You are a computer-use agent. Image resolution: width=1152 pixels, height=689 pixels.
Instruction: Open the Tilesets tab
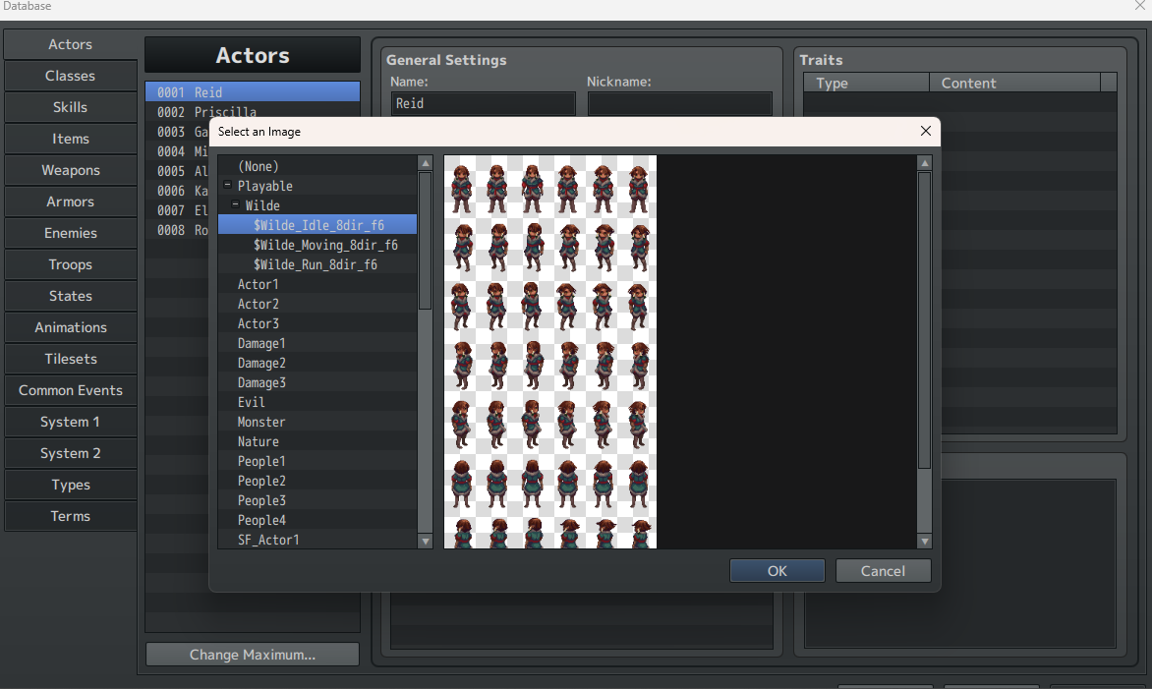[x=71, y=359]
